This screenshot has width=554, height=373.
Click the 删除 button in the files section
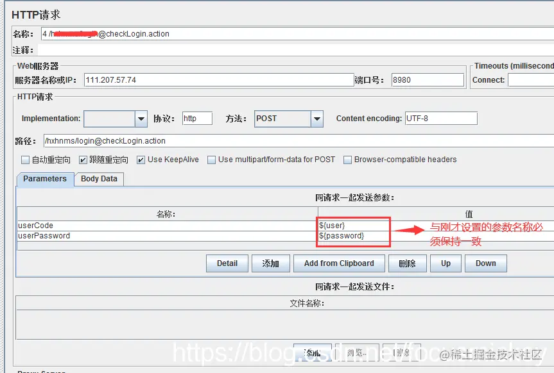(402, 352)
